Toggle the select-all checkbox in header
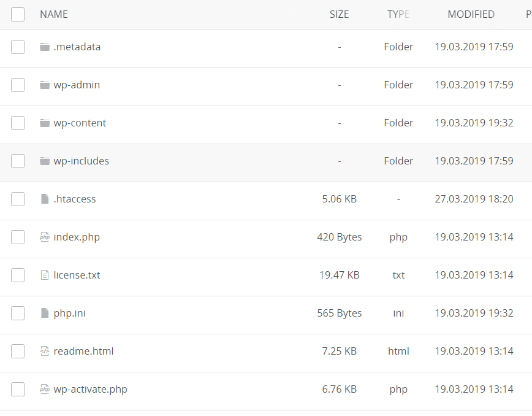The width and height of the screenshot is (532, 416). point(18,14)
